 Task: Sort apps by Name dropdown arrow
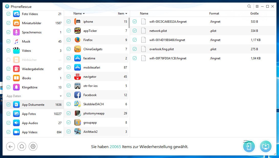[x=84, y=14]
